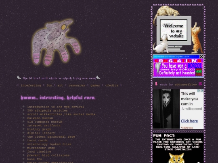Click the pixel bird icon before 'the lil bird'

[x=19, y=78]
